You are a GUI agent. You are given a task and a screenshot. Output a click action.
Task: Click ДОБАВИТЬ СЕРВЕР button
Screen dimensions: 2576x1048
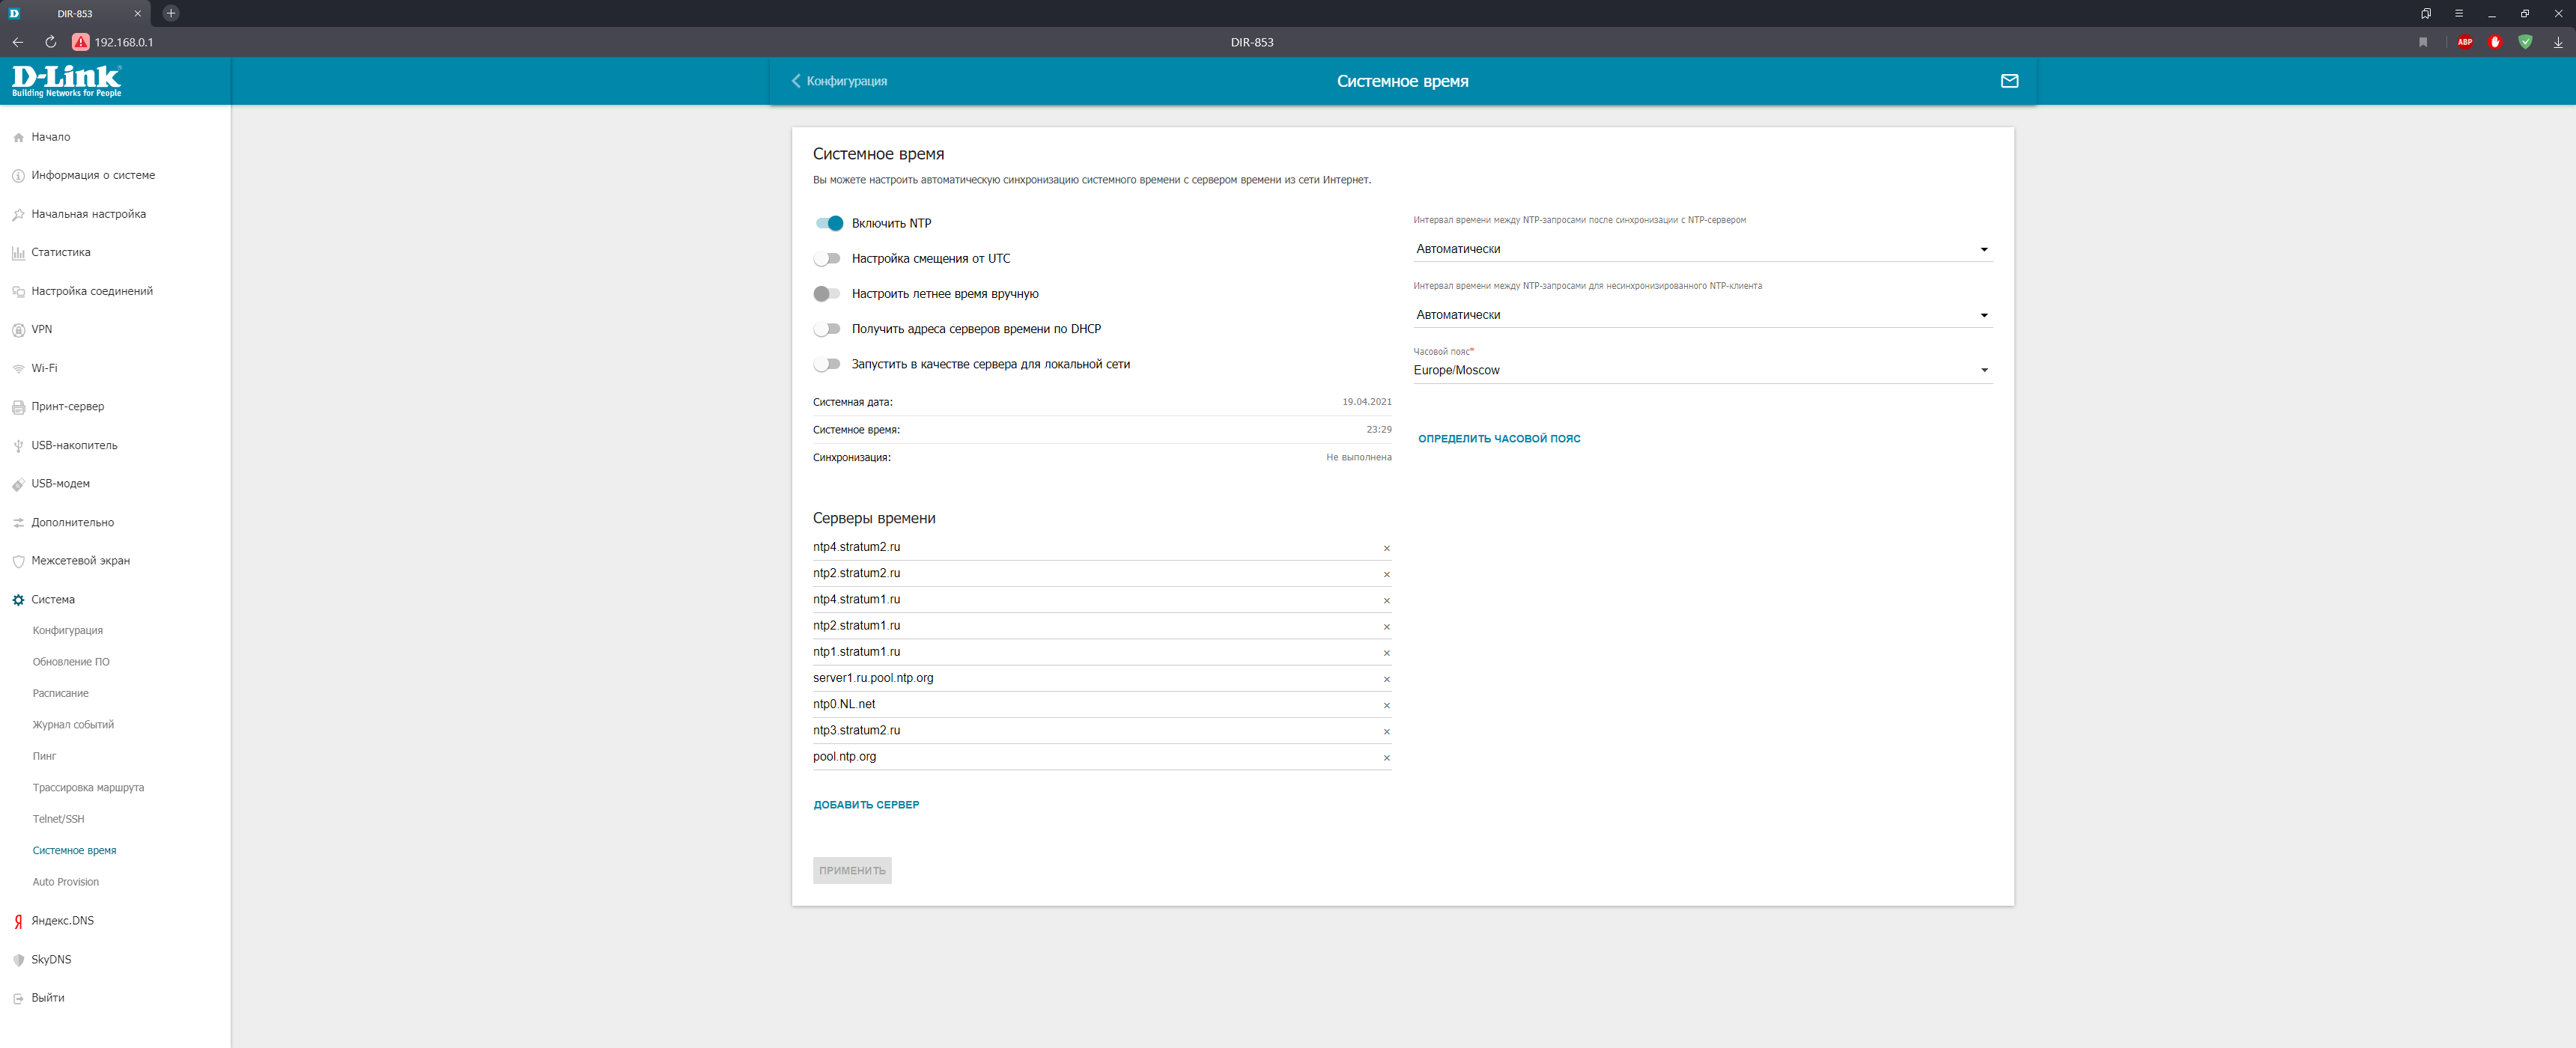click(866, 805)
